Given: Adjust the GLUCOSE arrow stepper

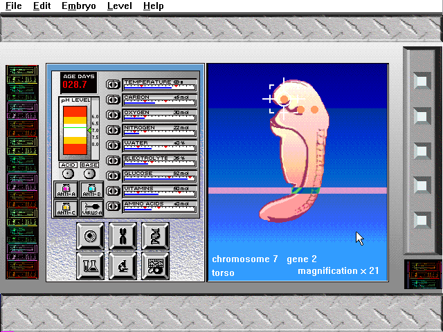Looking at the screenshot, I should tap(113, 176).
